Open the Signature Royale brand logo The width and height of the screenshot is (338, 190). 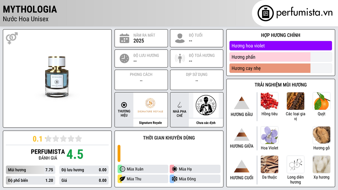tap(150, 105)
